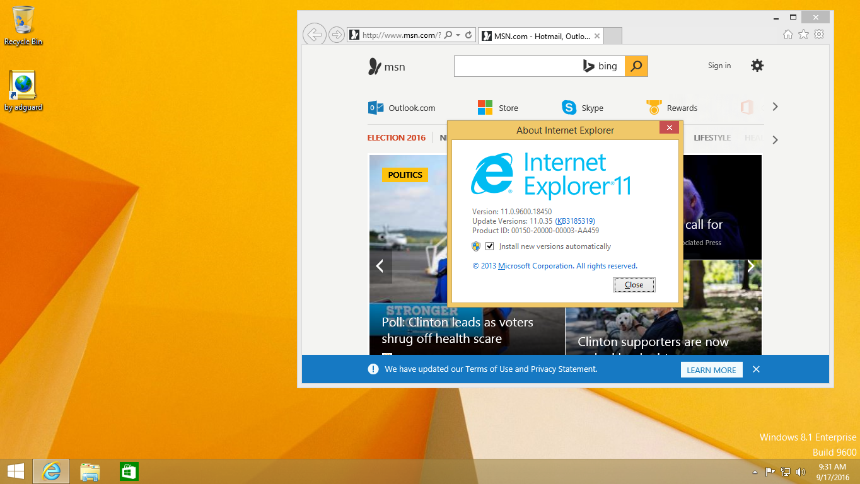This screenshot has height=484, width=860.
Task: Show next story with right arrow
Action: pyautogui.click(x=750, y=267)
